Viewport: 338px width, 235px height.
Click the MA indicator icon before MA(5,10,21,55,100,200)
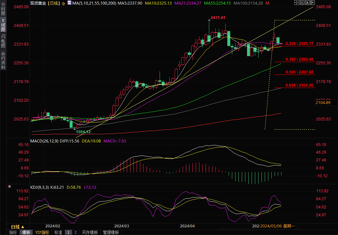(69, 3)
